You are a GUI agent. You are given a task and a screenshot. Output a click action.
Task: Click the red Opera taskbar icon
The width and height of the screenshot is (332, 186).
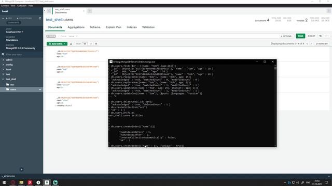pyautogui.click(x=13, y=182)
